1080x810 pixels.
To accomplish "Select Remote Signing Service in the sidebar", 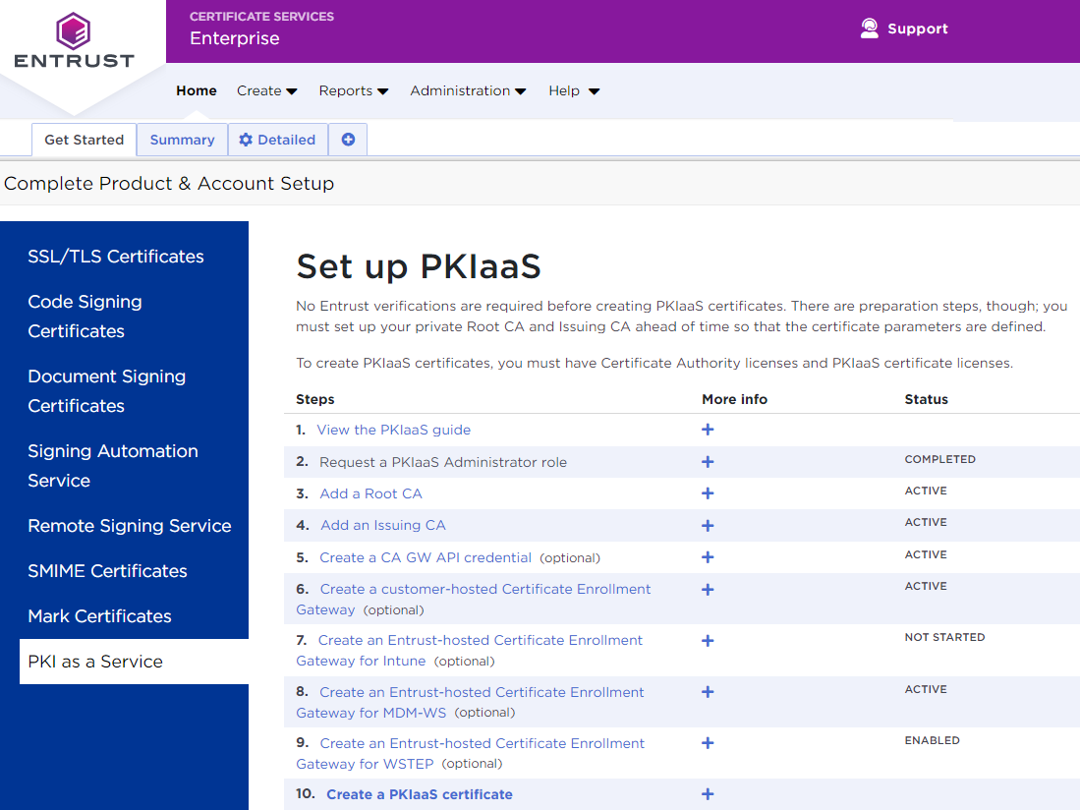I will click(x=130, y=526).
